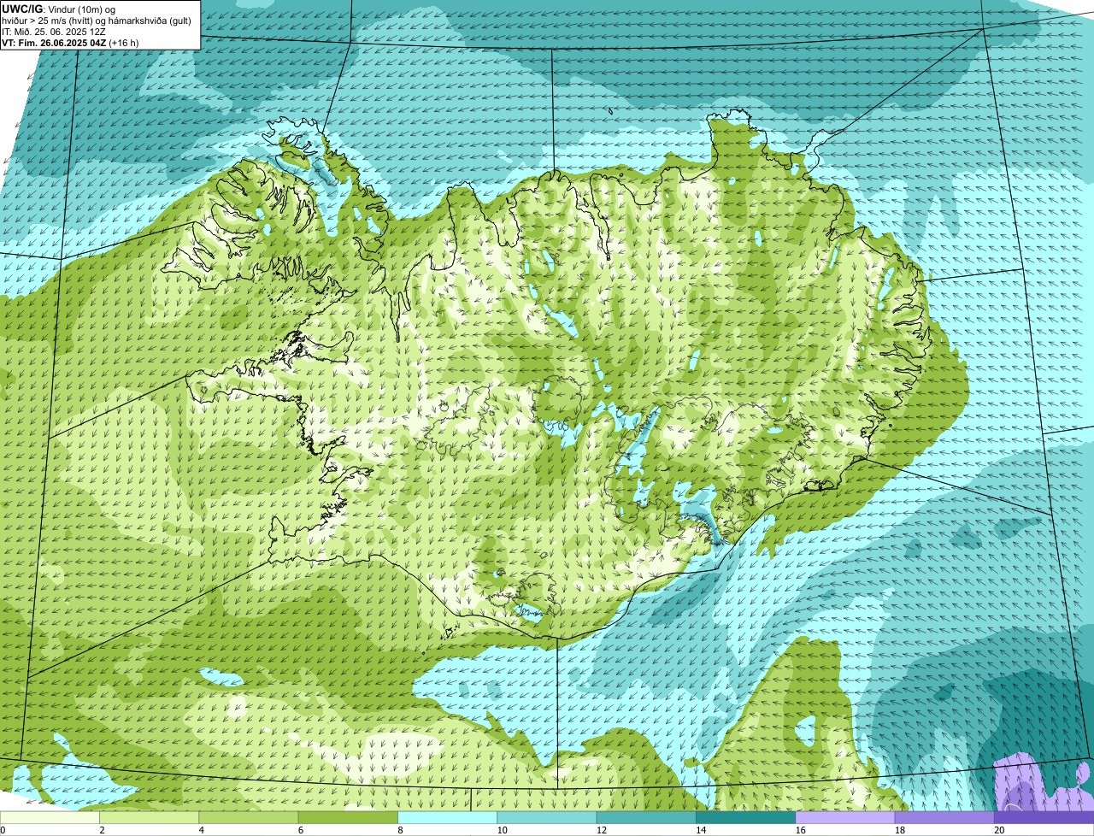
Task: Select the dark teal 14–16 legend swatch
Action: 745,817
